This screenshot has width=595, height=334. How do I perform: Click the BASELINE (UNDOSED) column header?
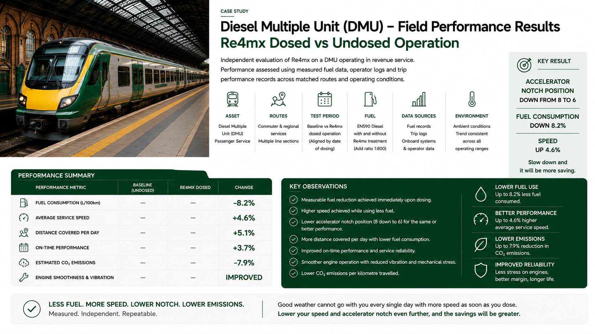[x=143, y=188]
